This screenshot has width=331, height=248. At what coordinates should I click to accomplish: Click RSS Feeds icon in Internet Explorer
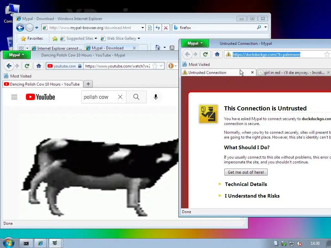[172, 48]
